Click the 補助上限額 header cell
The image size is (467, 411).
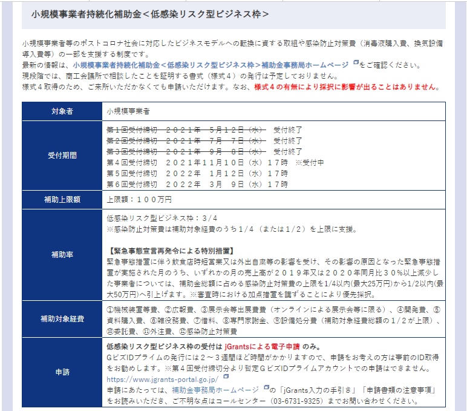pyautogui.click(x=62, y=199)
